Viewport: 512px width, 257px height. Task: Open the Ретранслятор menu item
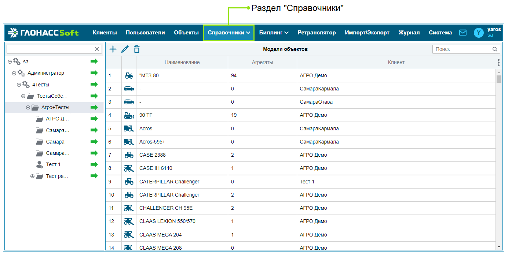pos(317,33)
